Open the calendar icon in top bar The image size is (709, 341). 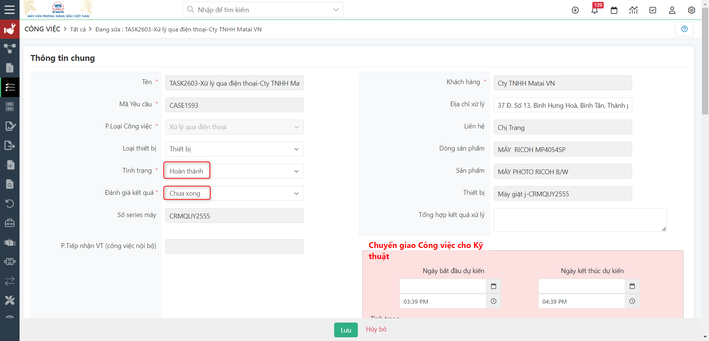click(x=614, y=10)
